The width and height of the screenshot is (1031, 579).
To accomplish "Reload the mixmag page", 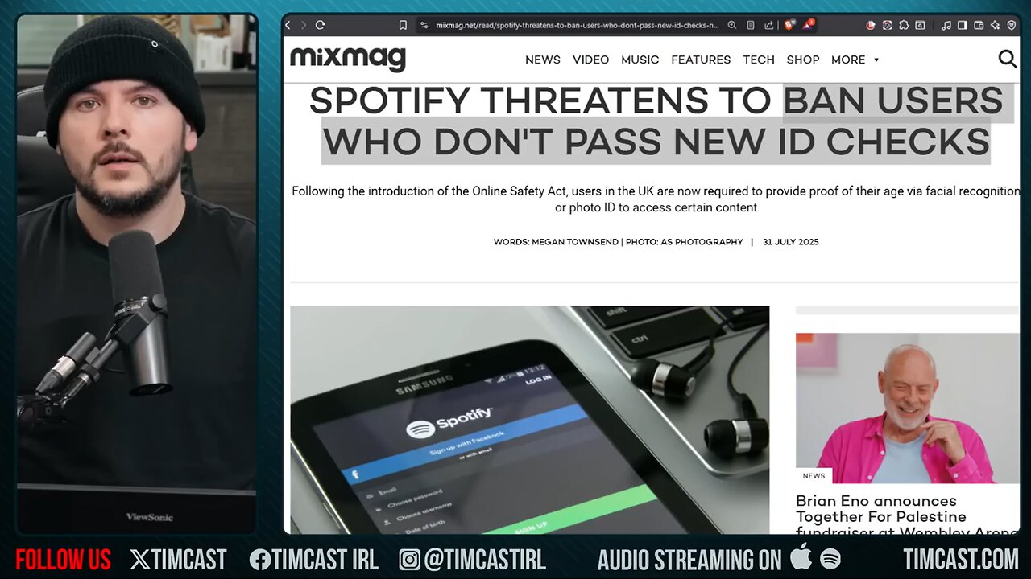I will coord(320,25).
